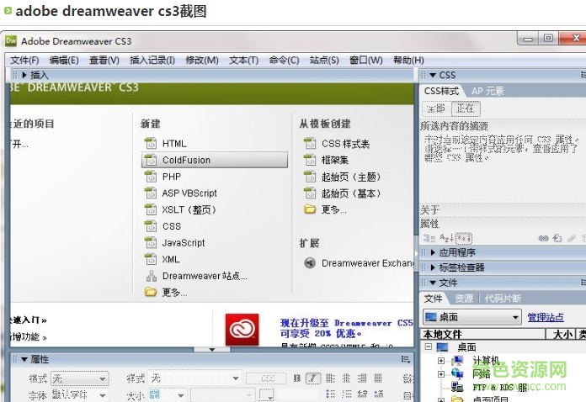Open the 编辑(E) menu
This screenshot has height=402, width=586.
64,60
